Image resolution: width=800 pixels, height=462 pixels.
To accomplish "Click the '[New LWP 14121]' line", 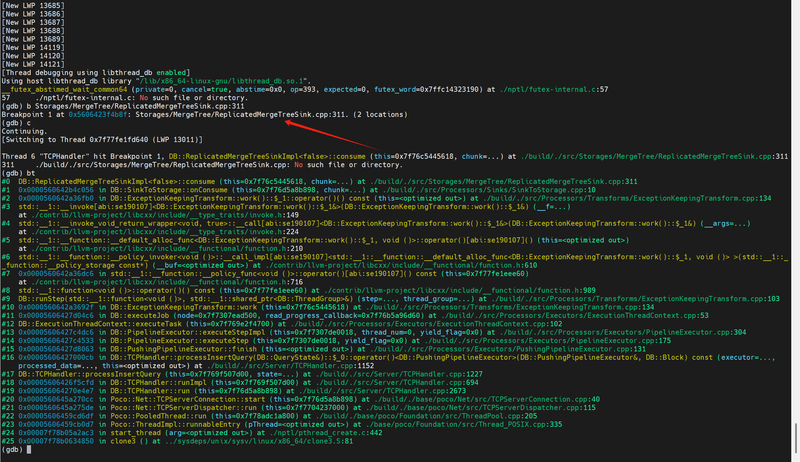I will tap(33, 64).
